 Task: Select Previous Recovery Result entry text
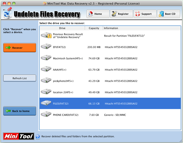pos(68,36)
